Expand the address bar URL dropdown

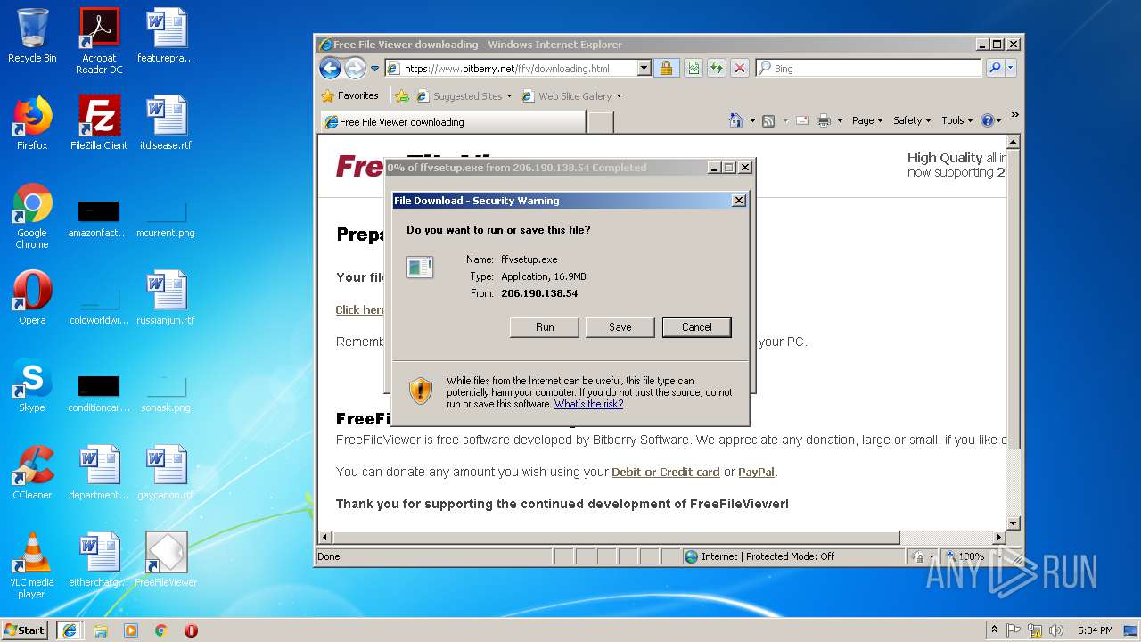pos(644,69)
